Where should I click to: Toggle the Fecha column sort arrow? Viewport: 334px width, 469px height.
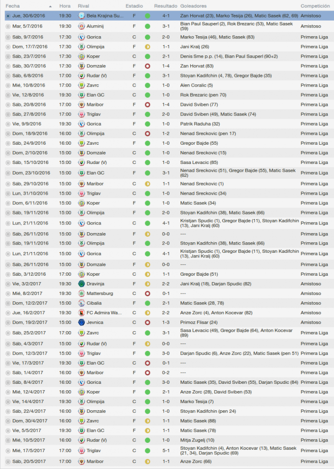(x=50, y=6)
